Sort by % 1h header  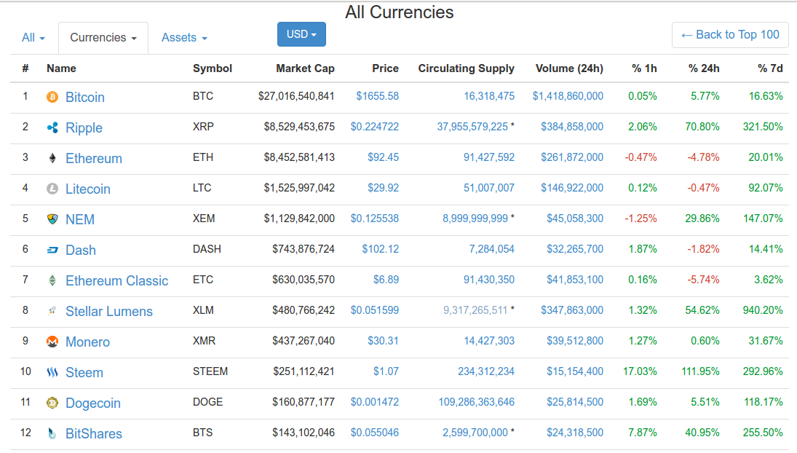point(644,68)
